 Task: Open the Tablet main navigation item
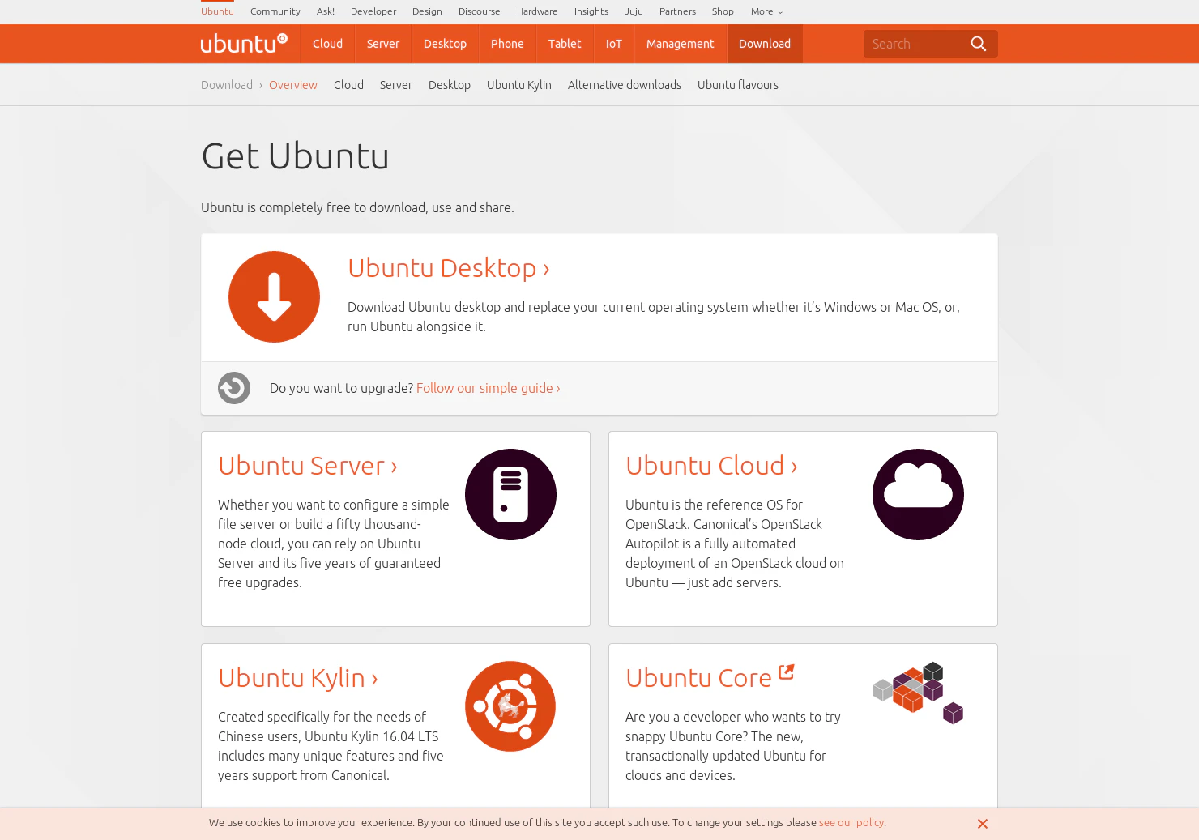[565, 44]
